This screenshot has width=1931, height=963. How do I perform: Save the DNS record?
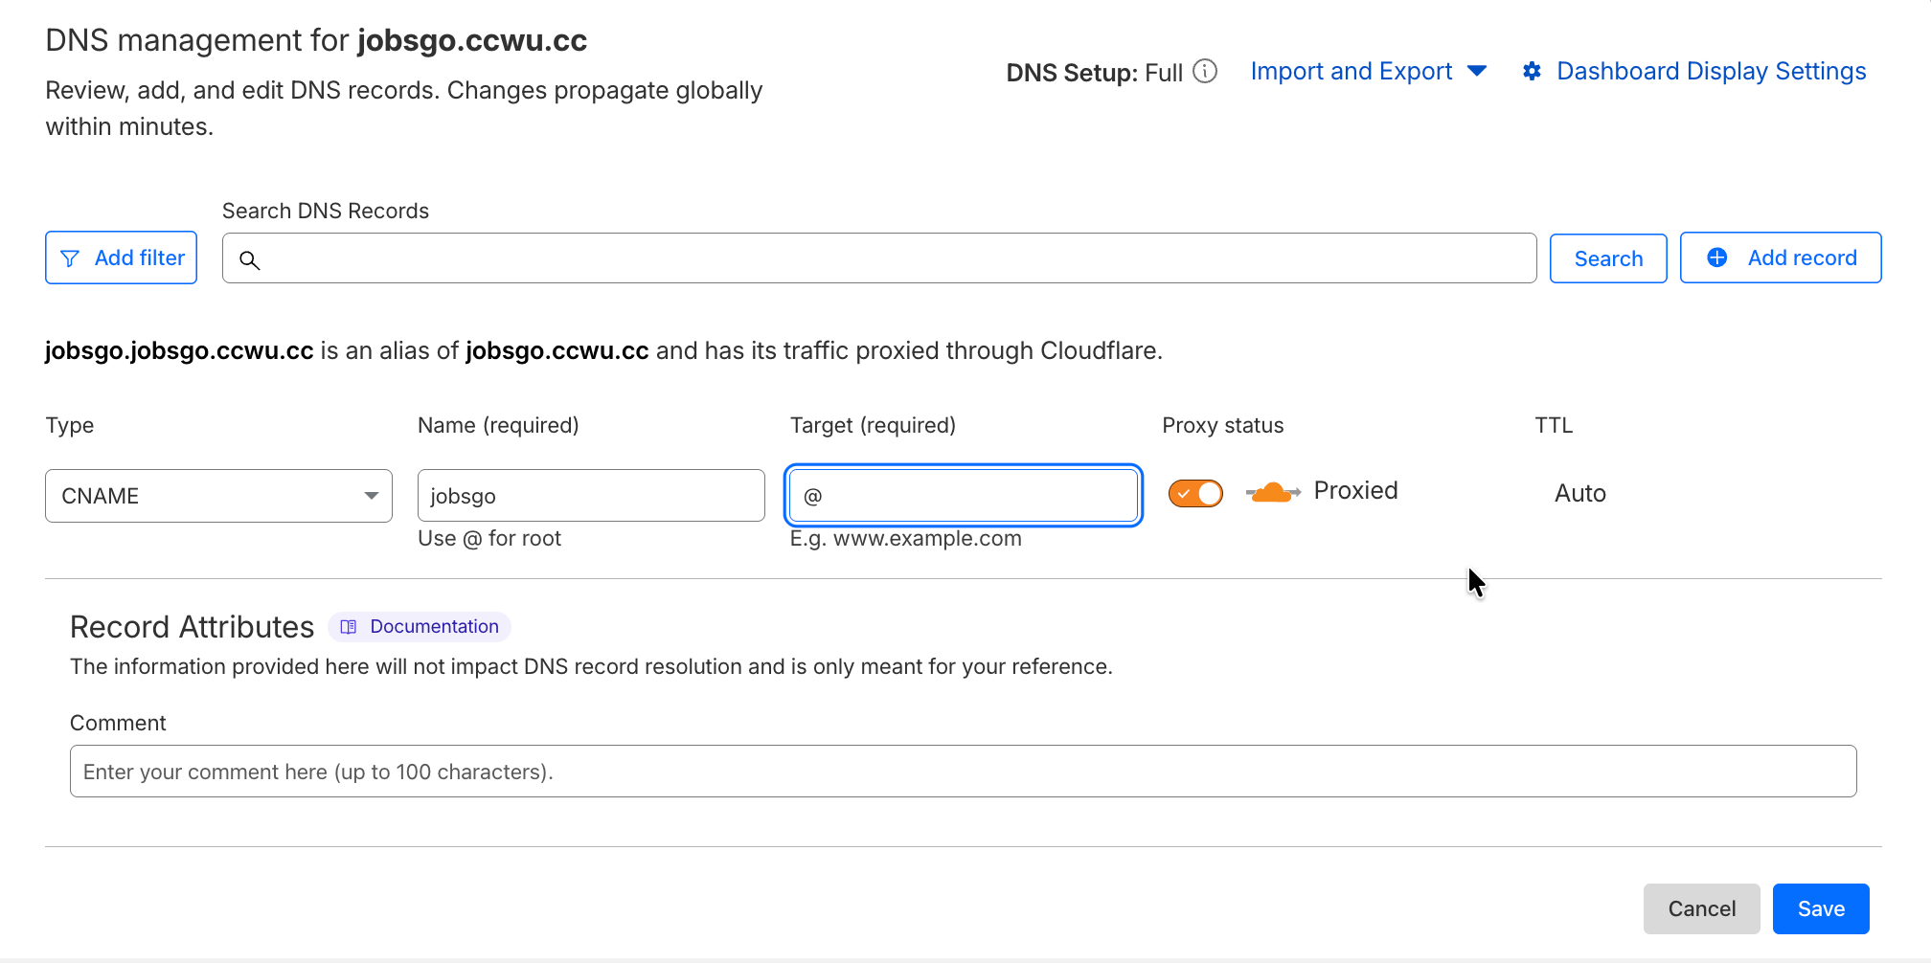point(1820,908)
